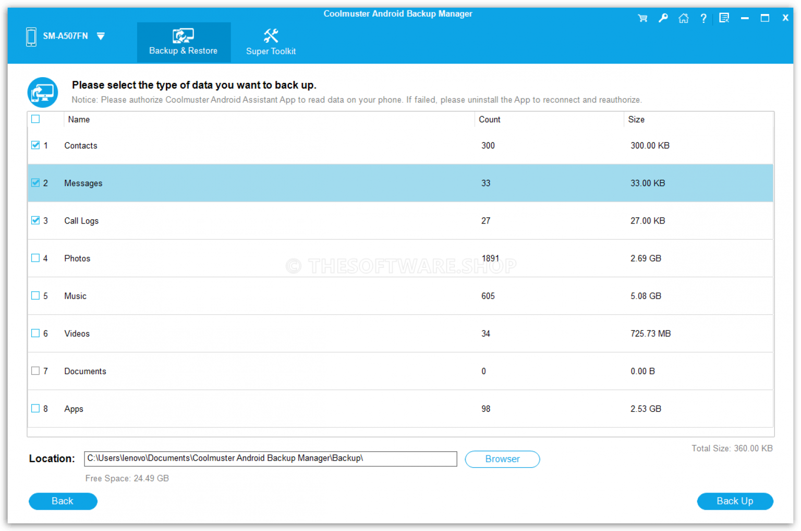Click the backup transfer icon above the notice
801x531 pixels.
click(42, 92)
